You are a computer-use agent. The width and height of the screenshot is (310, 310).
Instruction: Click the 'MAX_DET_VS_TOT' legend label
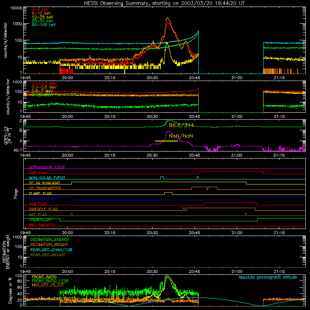click(x=48, y=285)
